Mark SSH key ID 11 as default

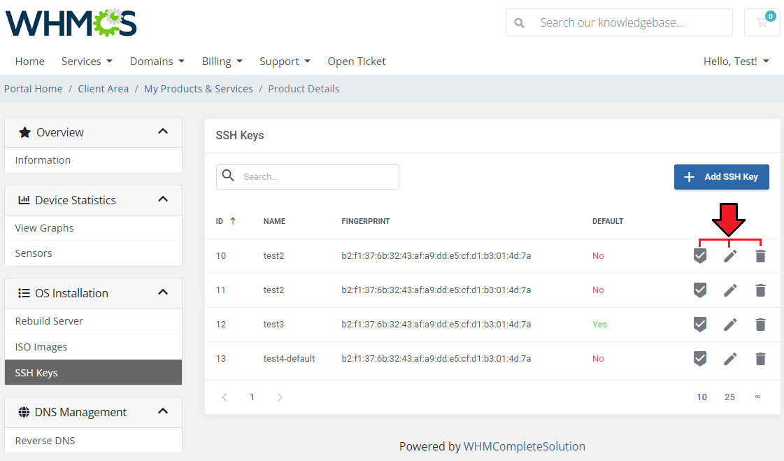tap(699, 290)
